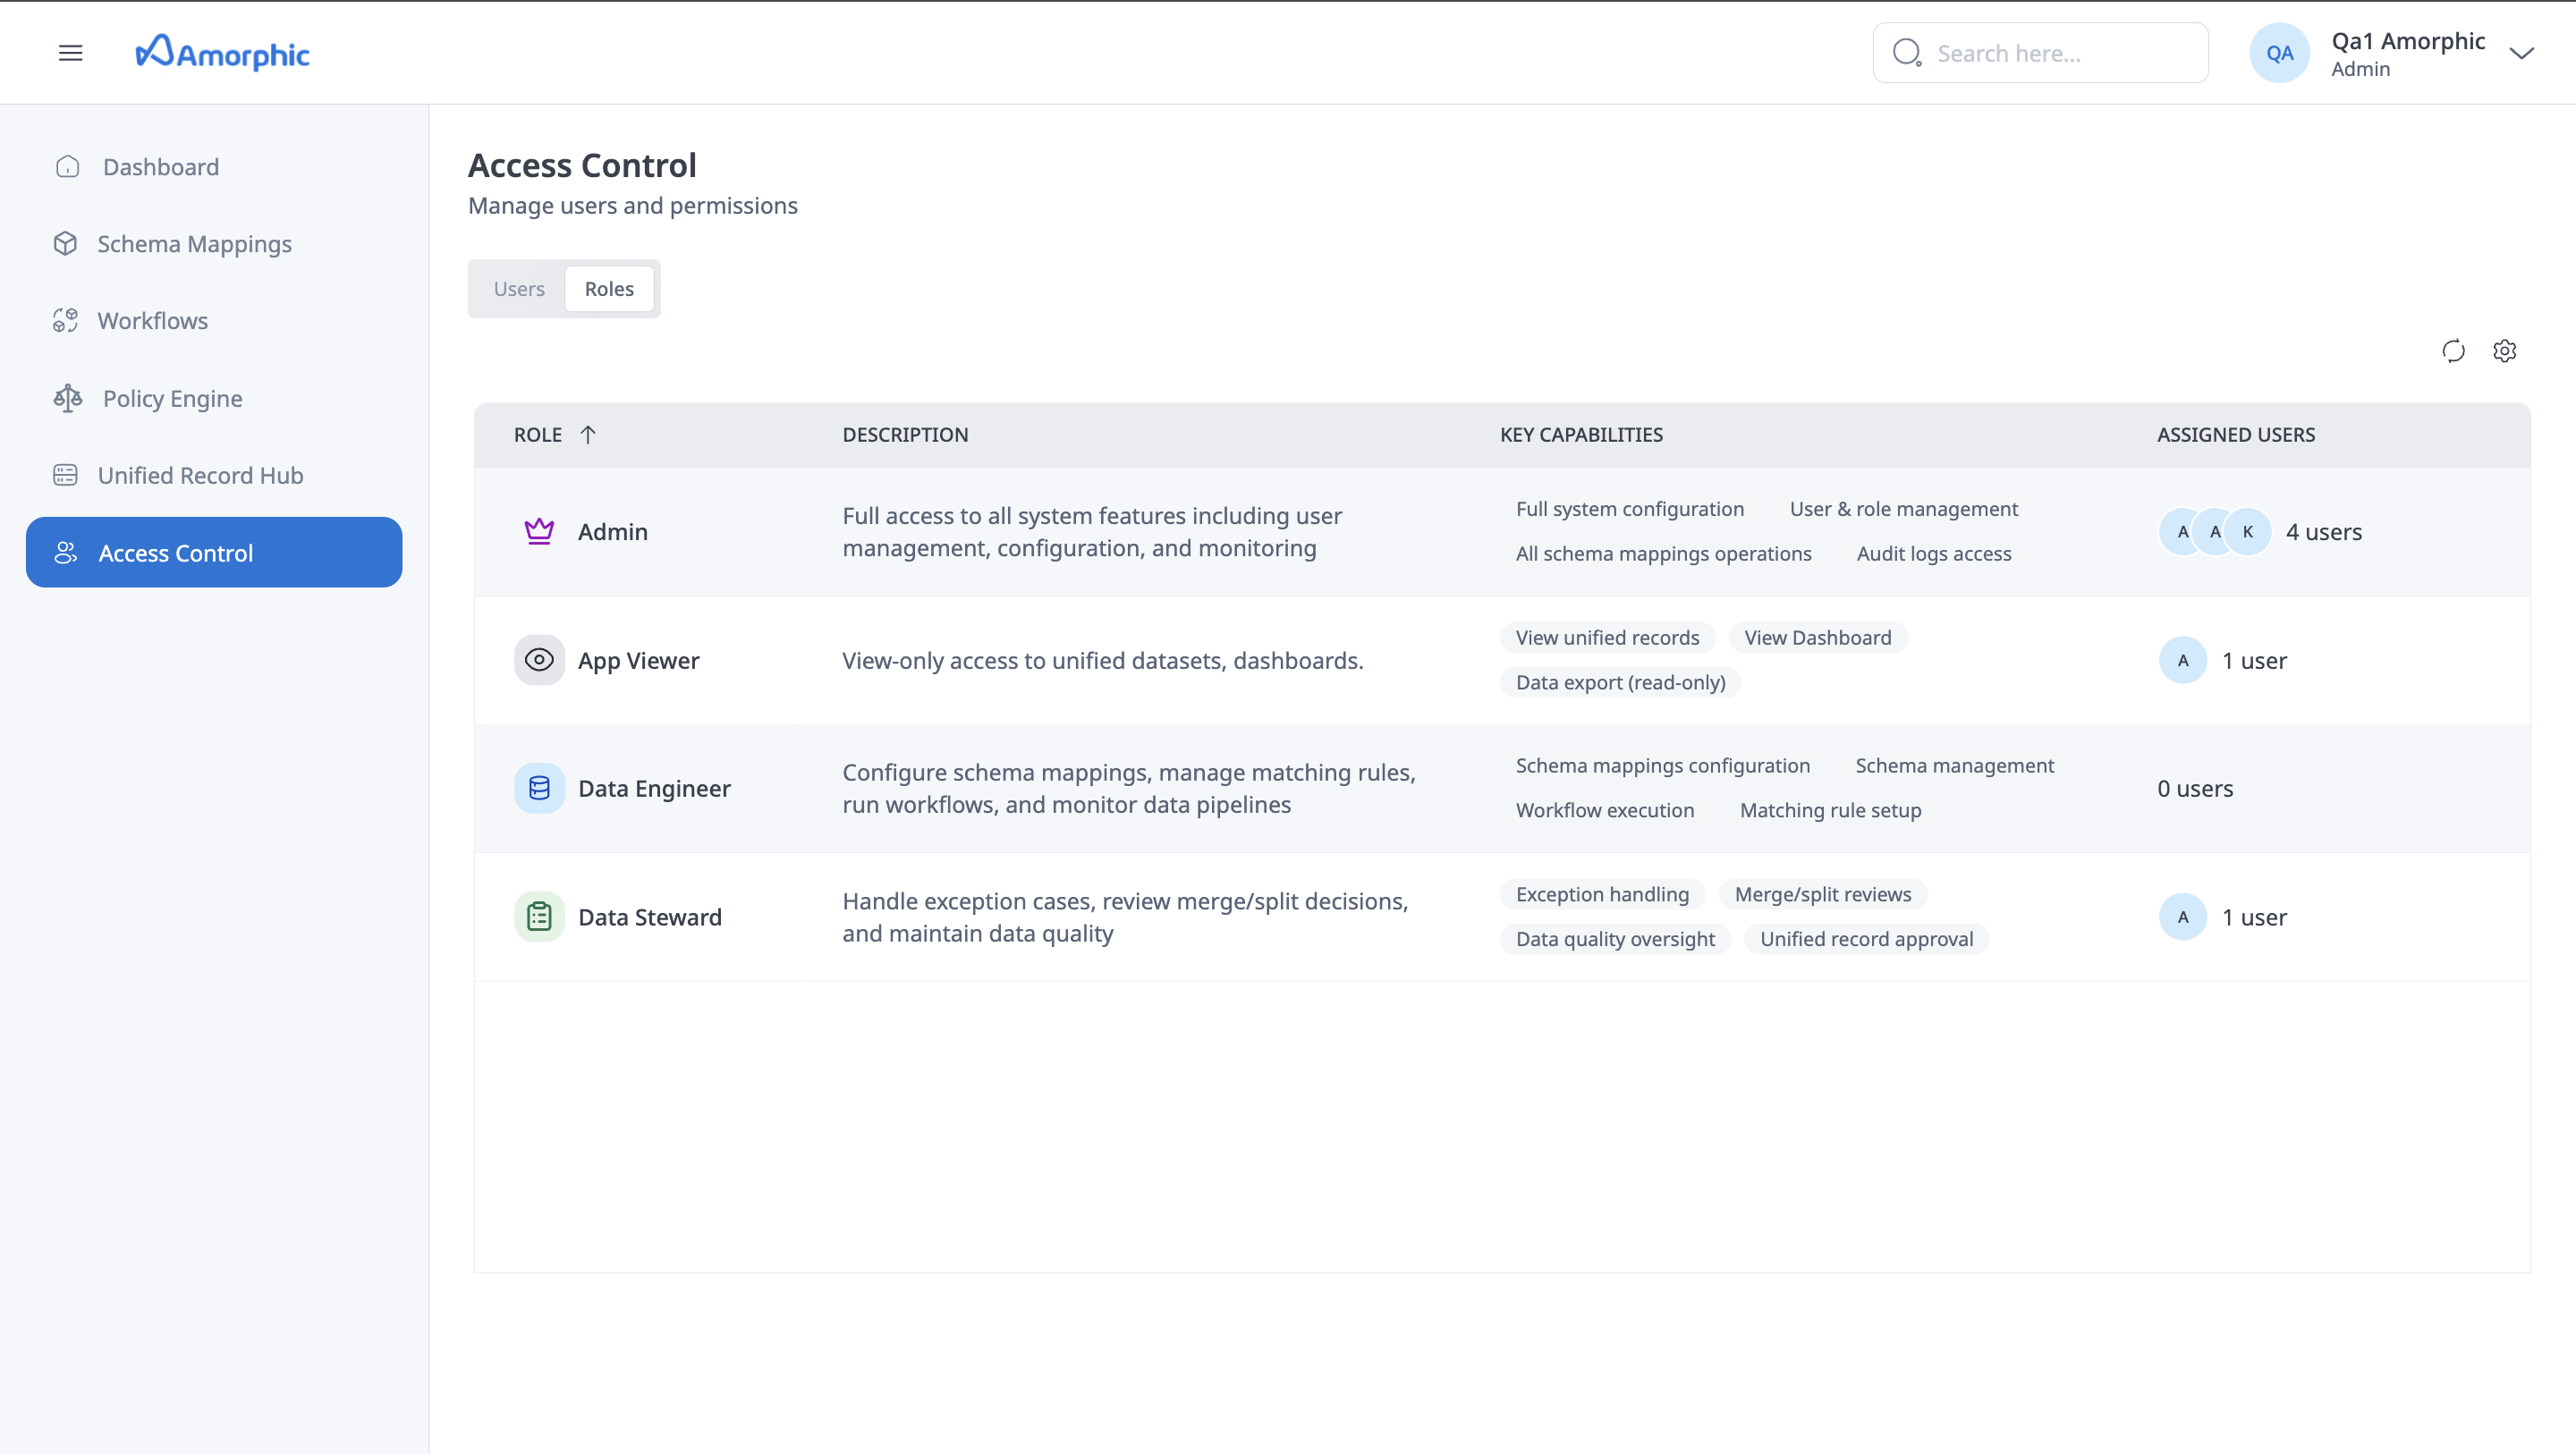The width and height of the screenshot is (2576, 1454).
Task: Switch to the Users tab
Action: 519,289
